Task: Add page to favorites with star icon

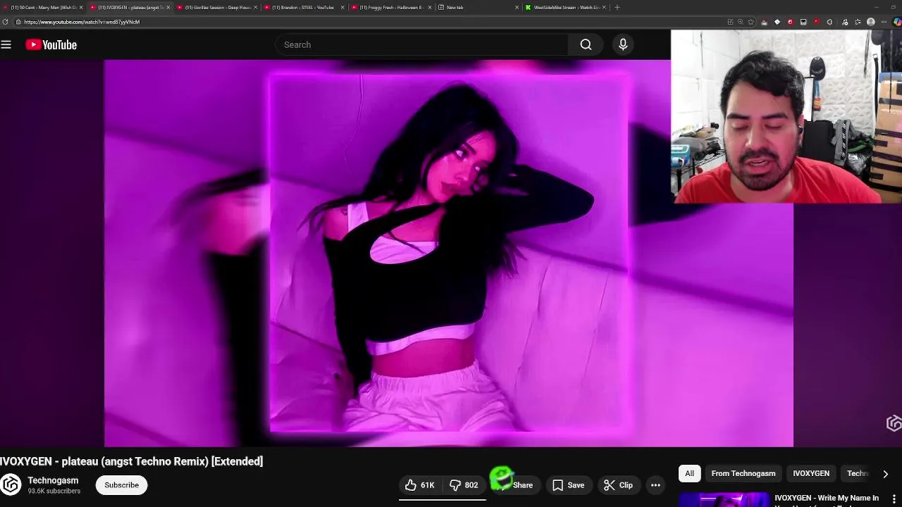Action: [751, 22]
